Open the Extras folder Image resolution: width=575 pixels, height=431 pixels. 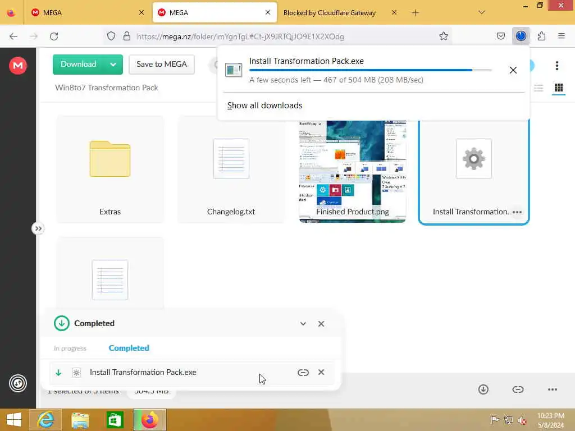[110, 169]
